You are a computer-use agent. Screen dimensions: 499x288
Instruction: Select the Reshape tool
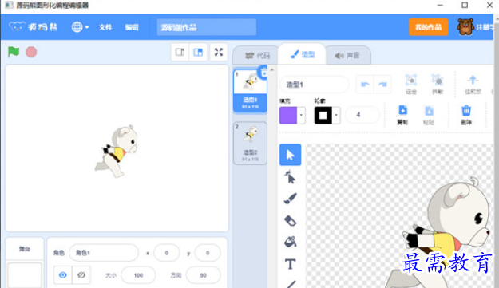click(291, 177)
